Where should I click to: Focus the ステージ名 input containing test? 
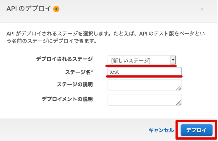click(x=144, y=72)
